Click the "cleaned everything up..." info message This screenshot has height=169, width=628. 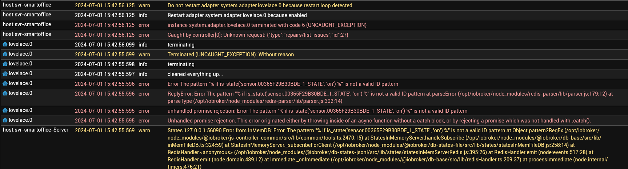(x=195, y=74)
